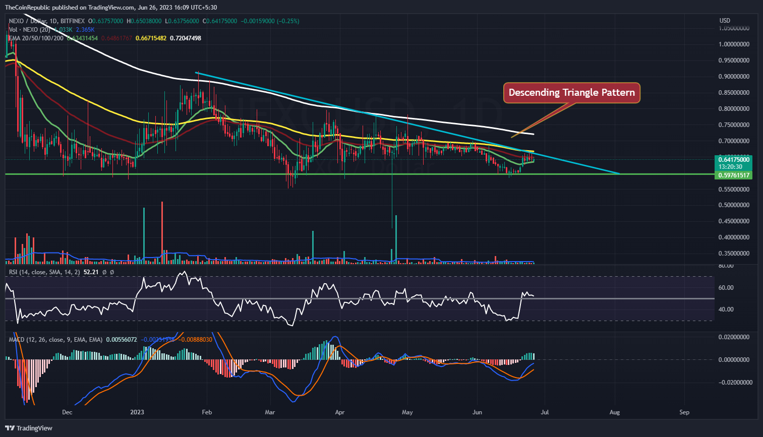Click the 0.50000000 price axis label
Viewport: 763px width, 437px height.
[x=734, y=205]
